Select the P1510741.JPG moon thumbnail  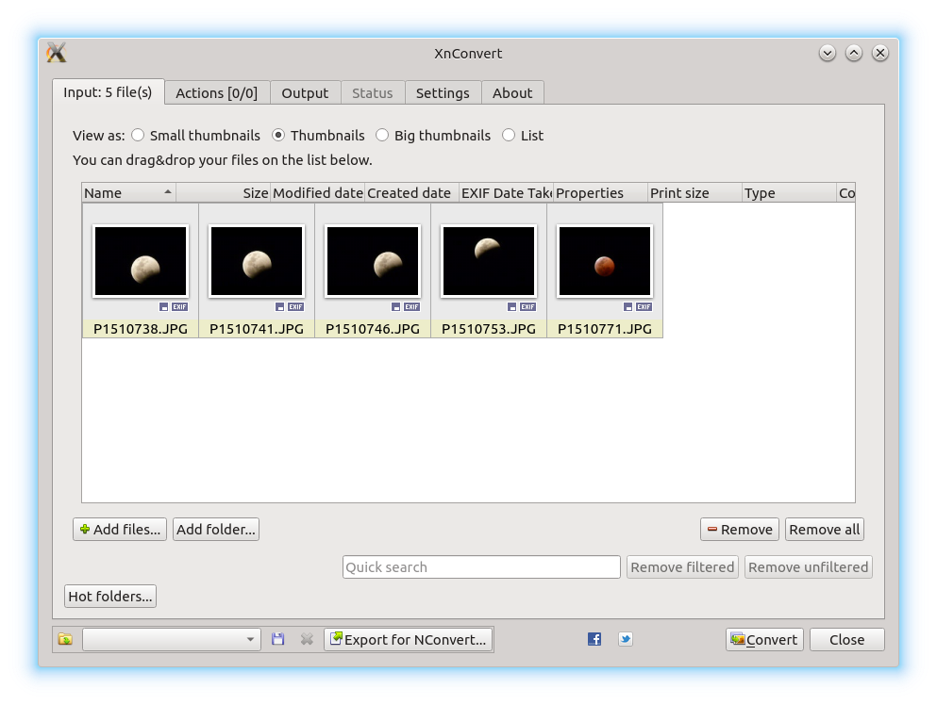pos(257,261)
